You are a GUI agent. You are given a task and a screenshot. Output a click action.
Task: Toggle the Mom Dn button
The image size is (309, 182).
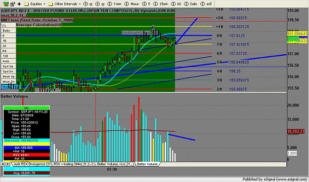[8, 81]
